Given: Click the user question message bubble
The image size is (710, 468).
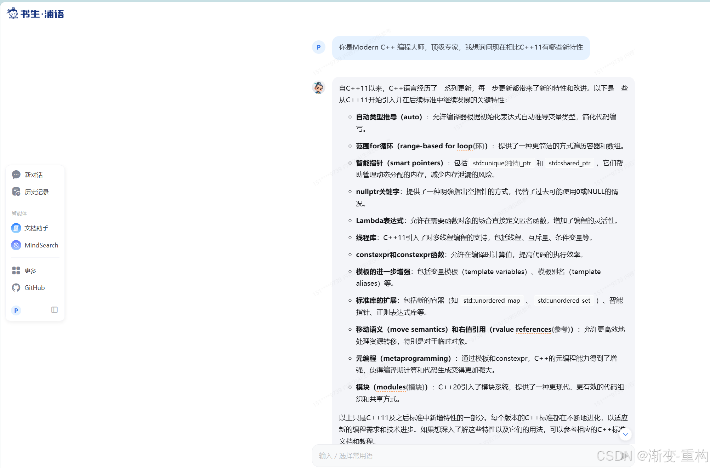Looking at the screenshot, I should tap(461, 47).
